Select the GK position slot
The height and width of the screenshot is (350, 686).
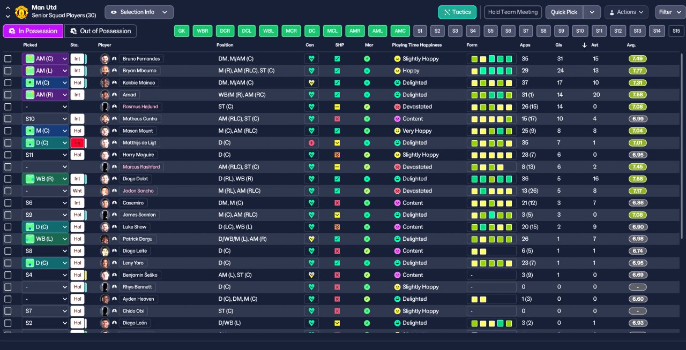pos(182,31)
